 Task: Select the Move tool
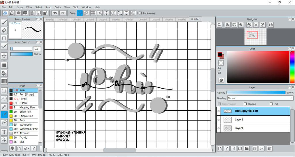(4, 55)
